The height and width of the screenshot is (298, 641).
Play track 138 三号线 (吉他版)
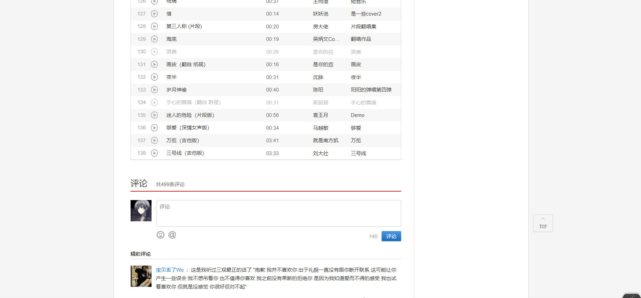tap(154, 153)
